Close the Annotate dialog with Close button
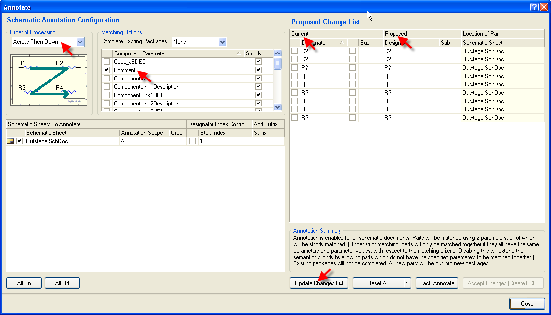The image size is (551, 315). coord(526,304)
